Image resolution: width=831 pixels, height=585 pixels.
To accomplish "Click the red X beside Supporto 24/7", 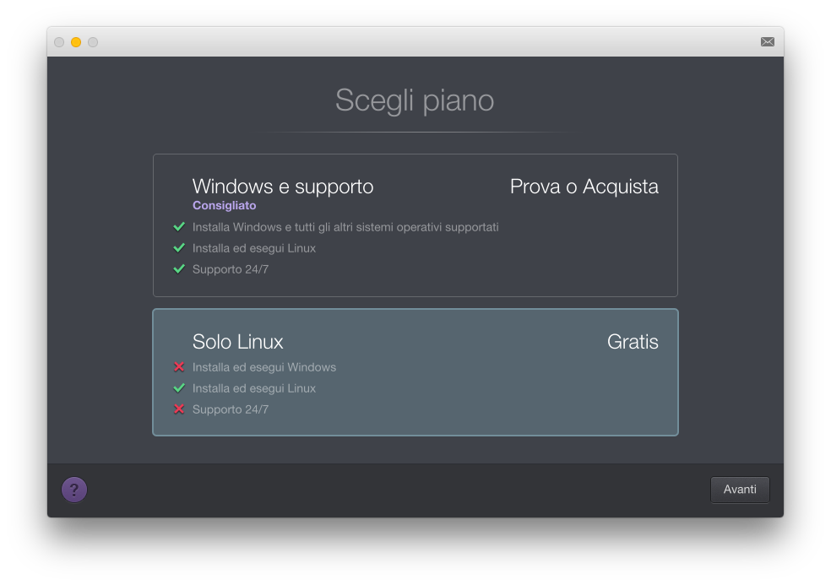I will point(179,409).
